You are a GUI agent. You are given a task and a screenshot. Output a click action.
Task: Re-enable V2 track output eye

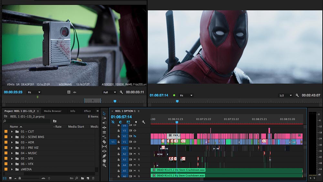135,136
